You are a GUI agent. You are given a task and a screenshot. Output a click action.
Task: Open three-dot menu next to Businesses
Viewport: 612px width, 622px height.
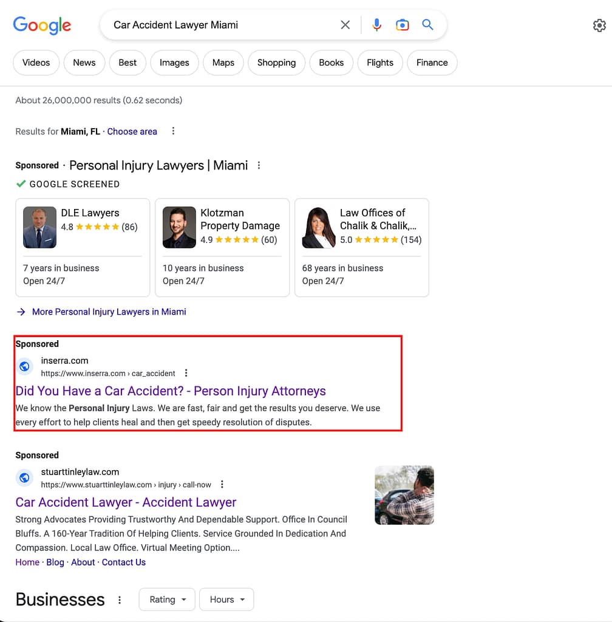(x=120, y=600)
